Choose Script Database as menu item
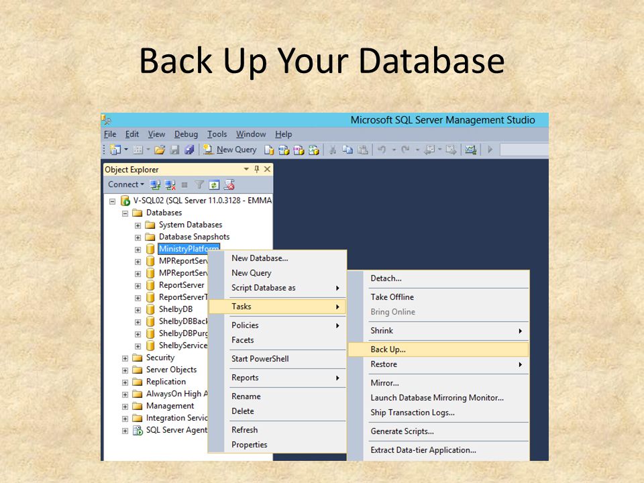 (277, 288)
